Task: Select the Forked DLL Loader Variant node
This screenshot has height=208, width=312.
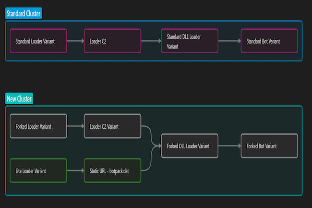Action: tap(189, 146)
